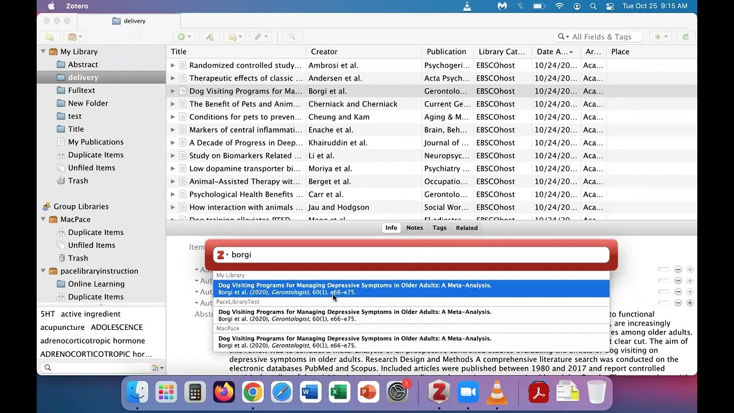Click the New Collection toolbar icon
Viewport: 734px width, 413px height.
coord(49,37)
